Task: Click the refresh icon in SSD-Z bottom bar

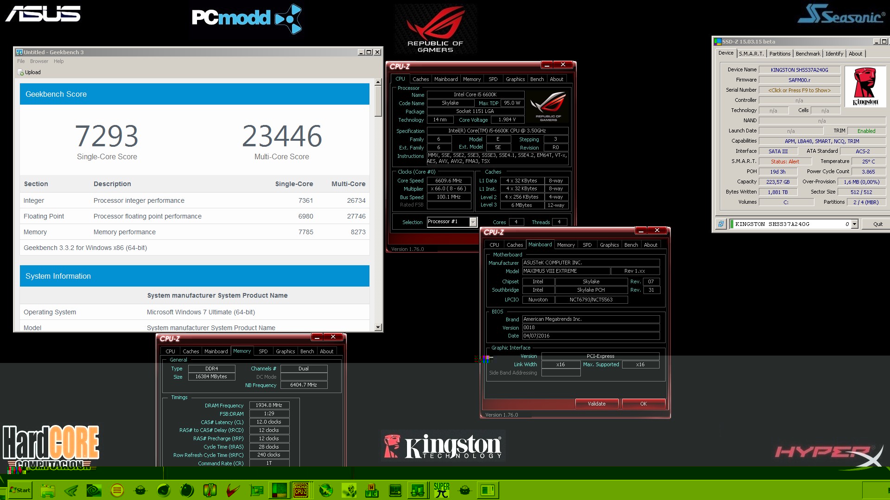Action: click(721, 224)
